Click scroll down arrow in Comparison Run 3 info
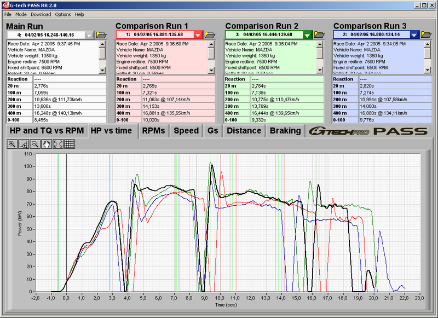 [428, 71]
